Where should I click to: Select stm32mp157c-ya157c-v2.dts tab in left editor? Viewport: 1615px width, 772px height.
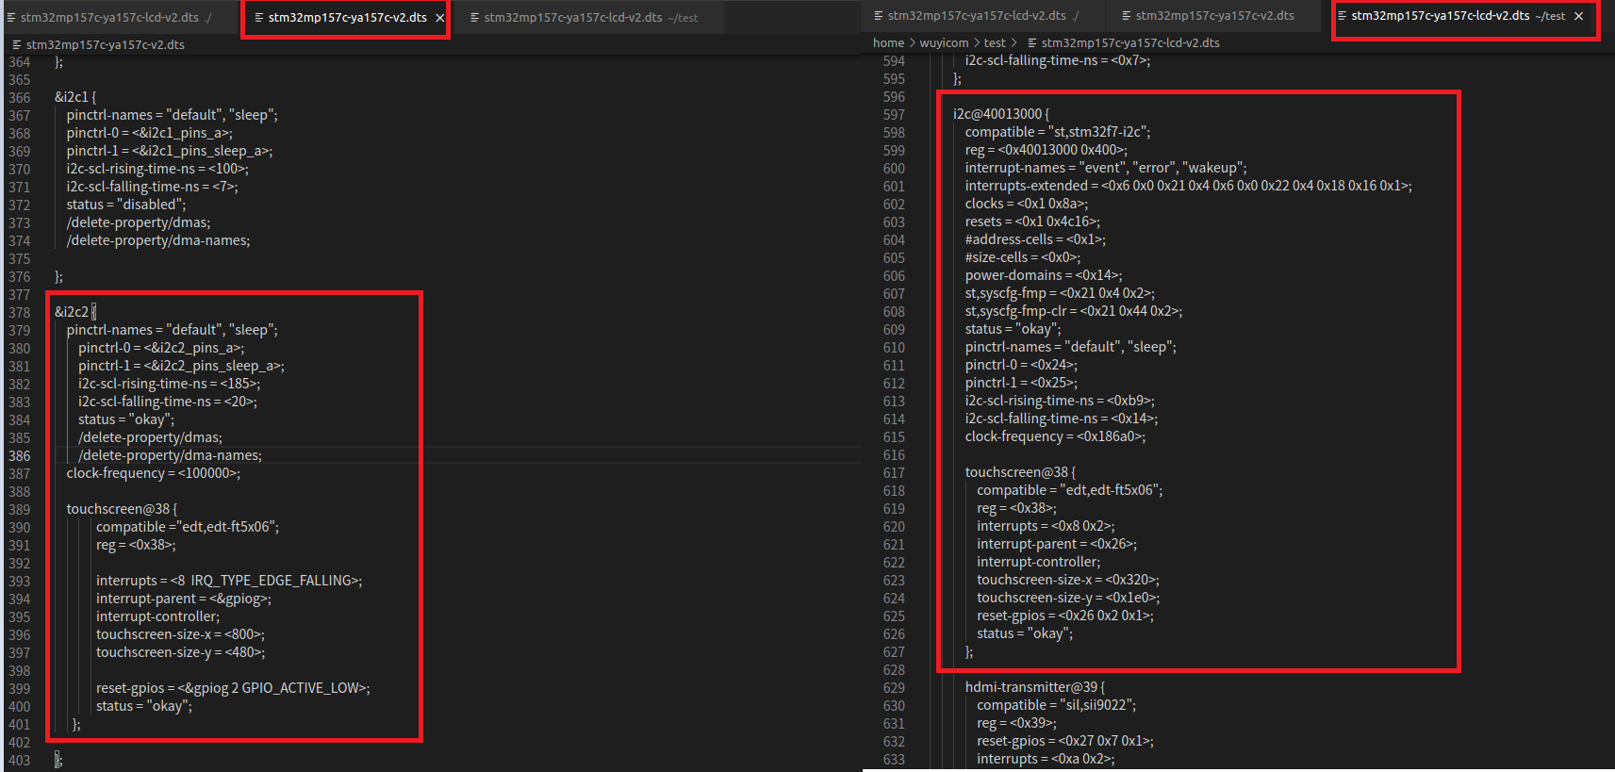[347, 18]
